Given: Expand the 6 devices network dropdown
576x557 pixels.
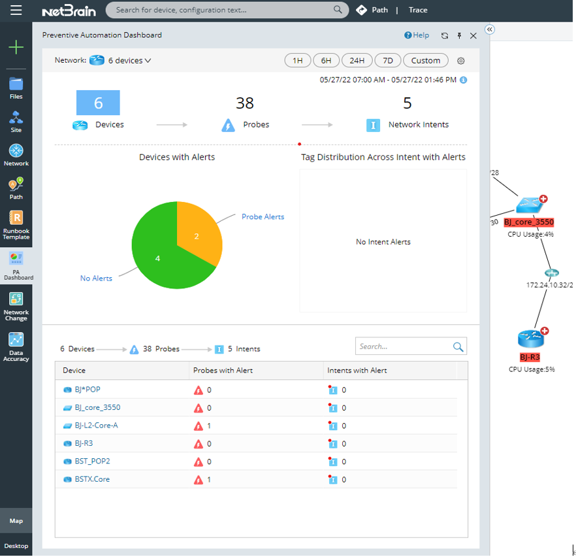Looking at the screenshot, I should click(x=129, y=60).
